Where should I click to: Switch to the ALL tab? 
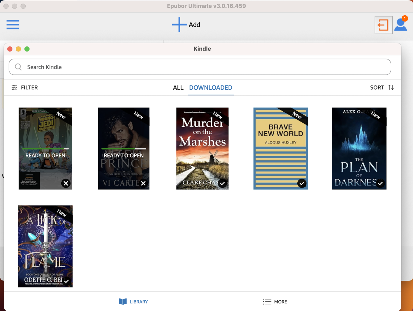pos(178,87)
